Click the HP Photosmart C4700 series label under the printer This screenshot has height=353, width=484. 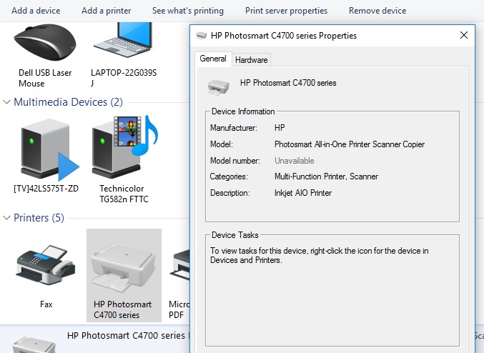click(122, 309)
